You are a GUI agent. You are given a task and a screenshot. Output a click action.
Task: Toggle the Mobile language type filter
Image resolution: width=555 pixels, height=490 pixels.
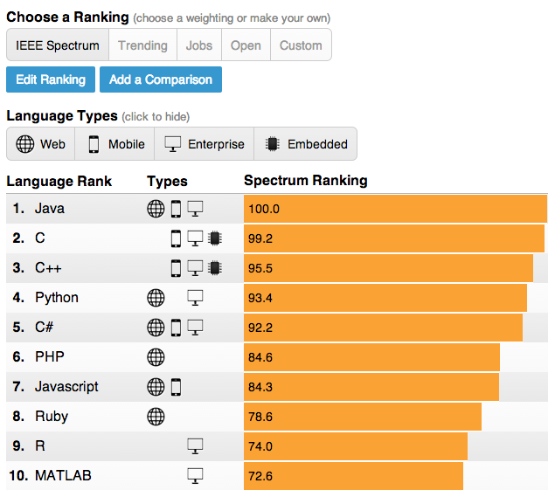(114, 144)
